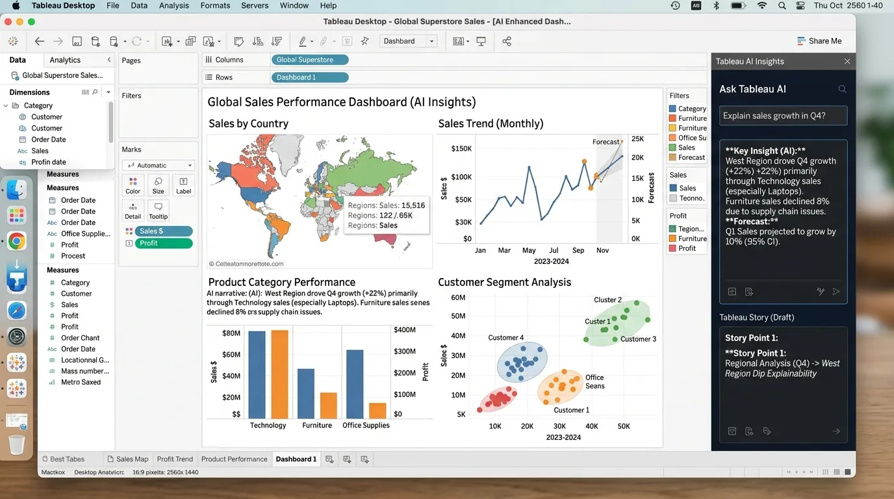
Task: Open the Dimensions pane dropdown arrow
Action: 109,92
